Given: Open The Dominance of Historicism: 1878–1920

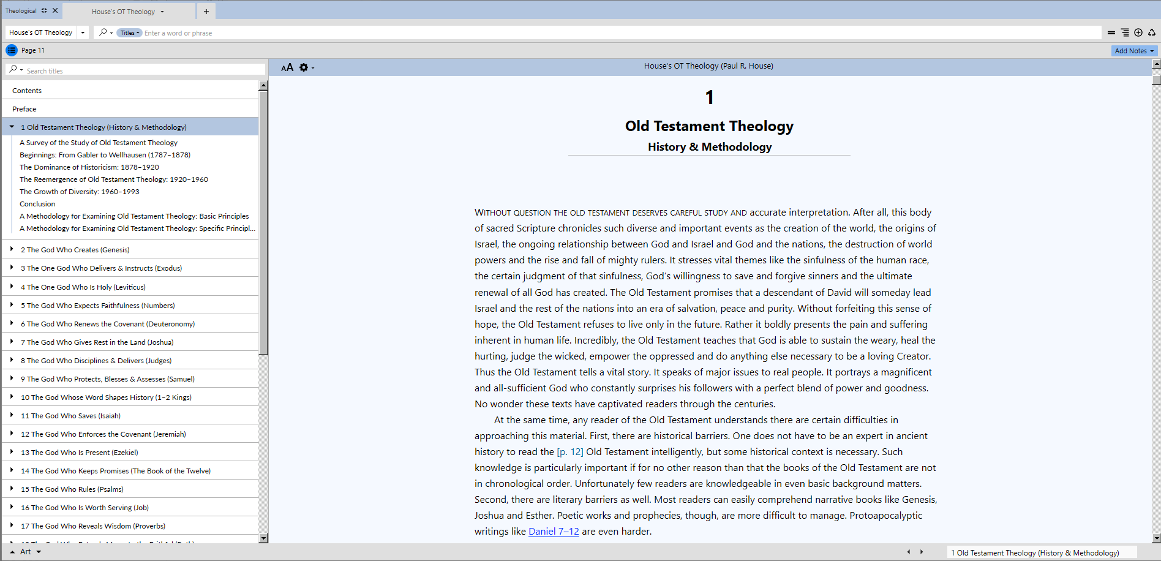Looking at the screenshot, I should tap(89, 167).
